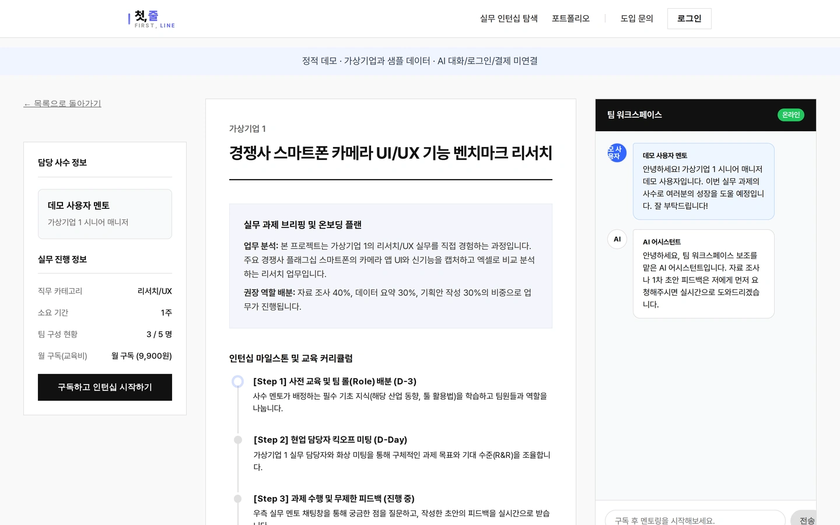Click the 직무 카테고리 label
This screenshot has width=840, height=525.
point(60,291)
